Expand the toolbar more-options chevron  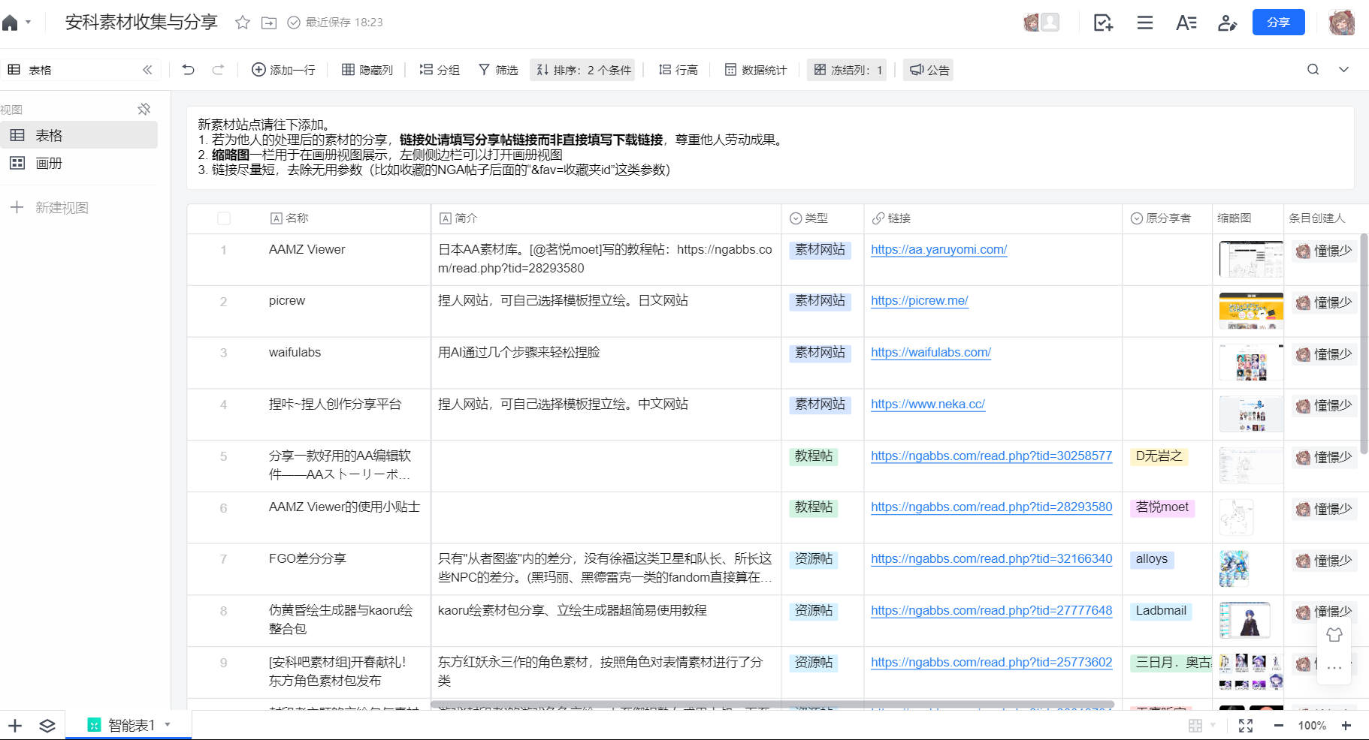(1343, 70)
